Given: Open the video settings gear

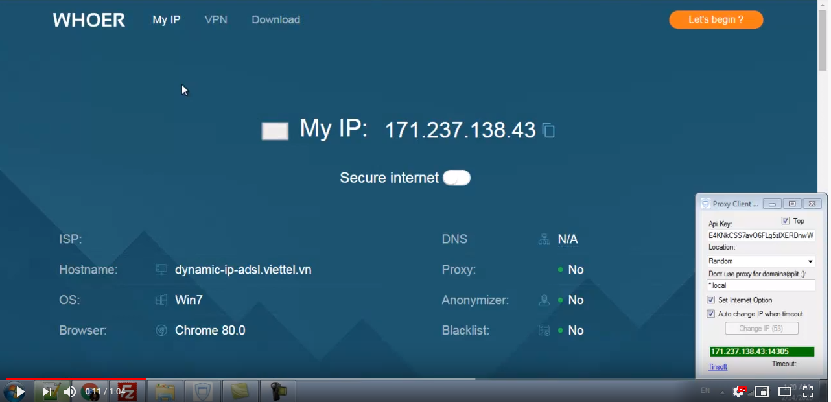Looking at the screenshot, I should tap(738, 392).
